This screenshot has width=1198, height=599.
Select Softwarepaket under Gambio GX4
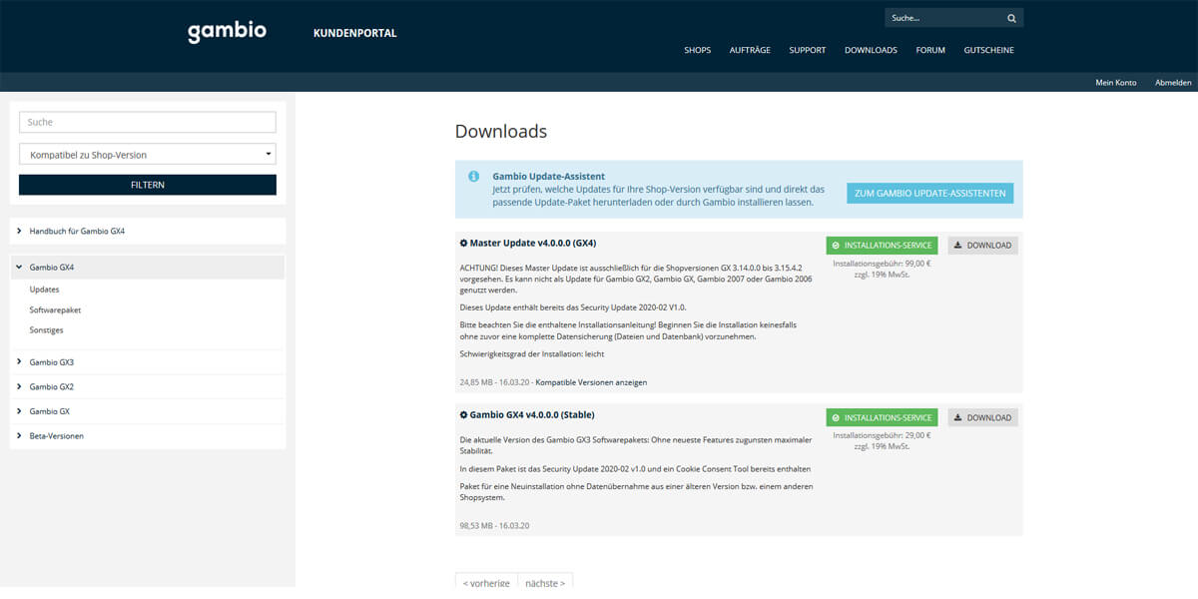55,310
